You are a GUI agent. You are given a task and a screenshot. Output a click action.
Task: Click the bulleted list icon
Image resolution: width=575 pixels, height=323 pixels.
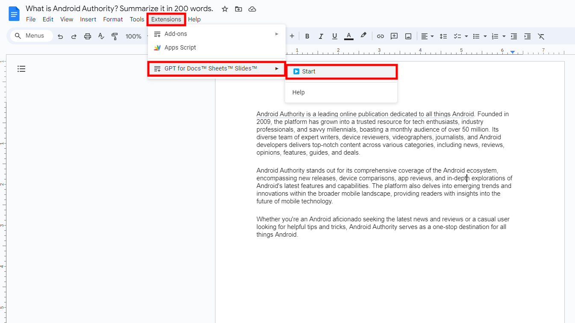click(476, 36)
